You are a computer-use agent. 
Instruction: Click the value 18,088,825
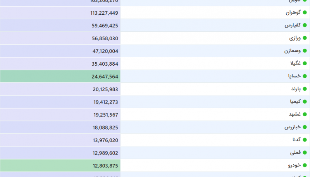(x=105, y=128)
